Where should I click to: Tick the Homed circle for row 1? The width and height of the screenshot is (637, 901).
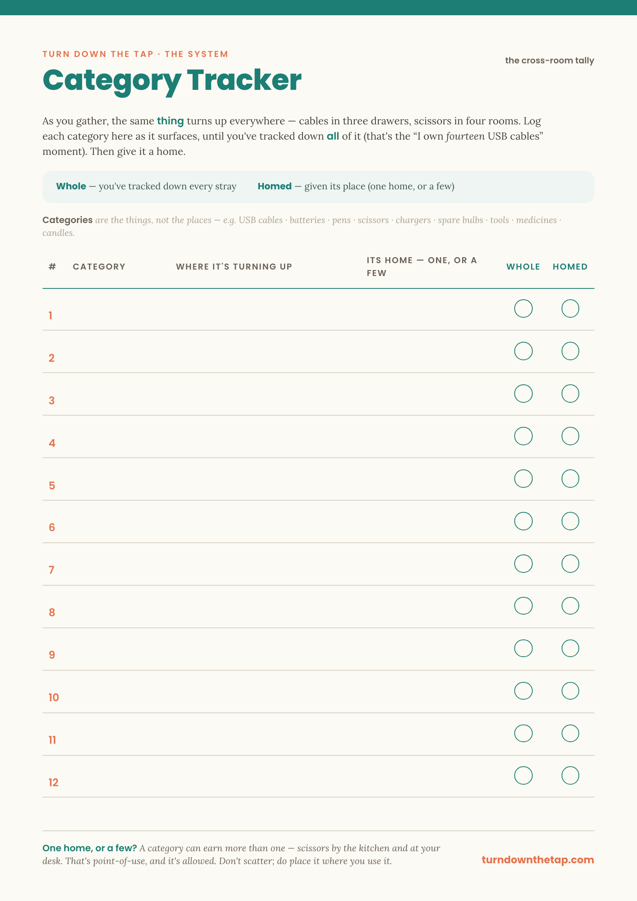click(x=570, y=308)
